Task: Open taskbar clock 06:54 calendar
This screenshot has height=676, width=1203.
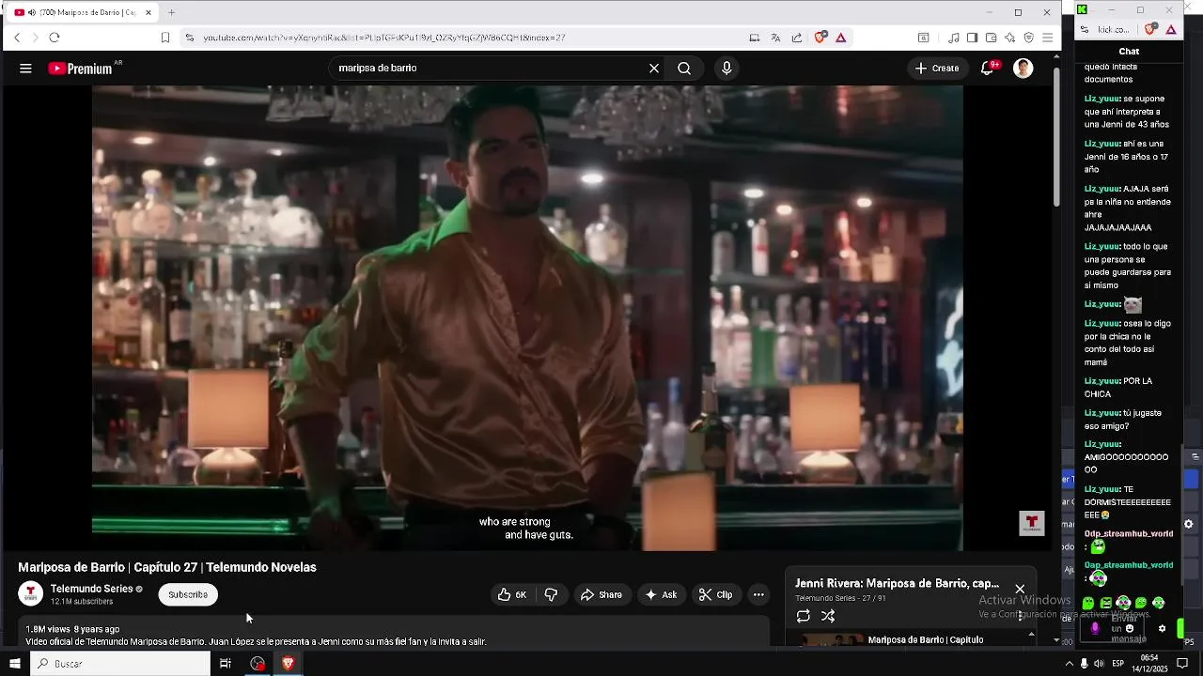Action: [1149, 664]
